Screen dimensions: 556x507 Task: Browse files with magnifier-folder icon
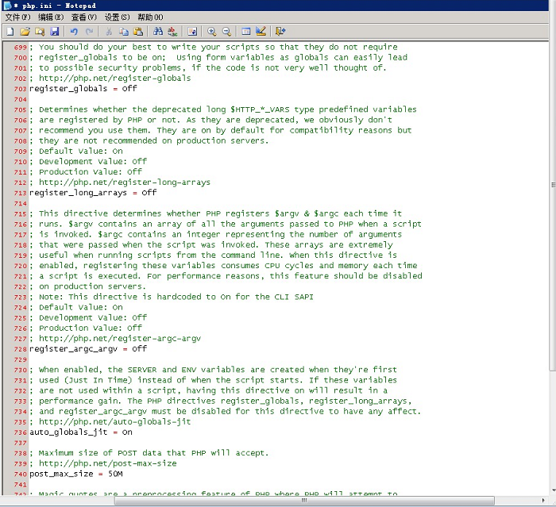pos(40,32)
